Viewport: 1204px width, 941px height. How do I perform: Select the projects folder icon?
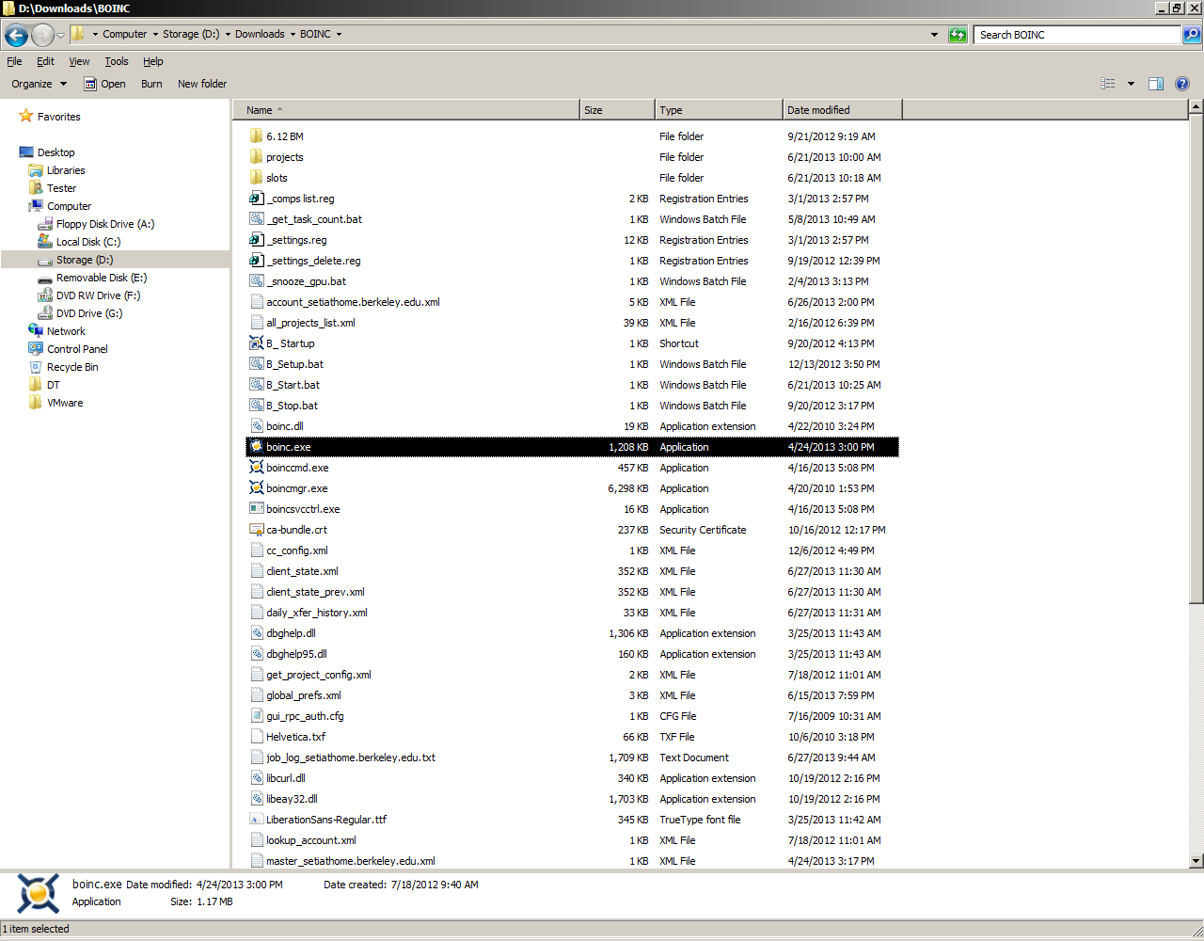pyautogui.click(x=256, y=157)
